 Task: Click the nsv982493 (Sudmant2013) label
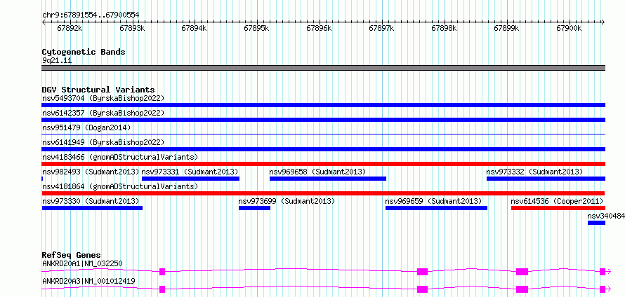91,172
